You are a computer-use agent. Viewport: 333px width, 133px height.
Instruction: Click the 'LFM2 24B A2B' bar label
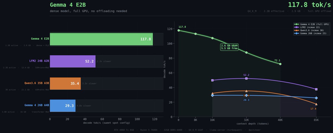click(39, 61)
